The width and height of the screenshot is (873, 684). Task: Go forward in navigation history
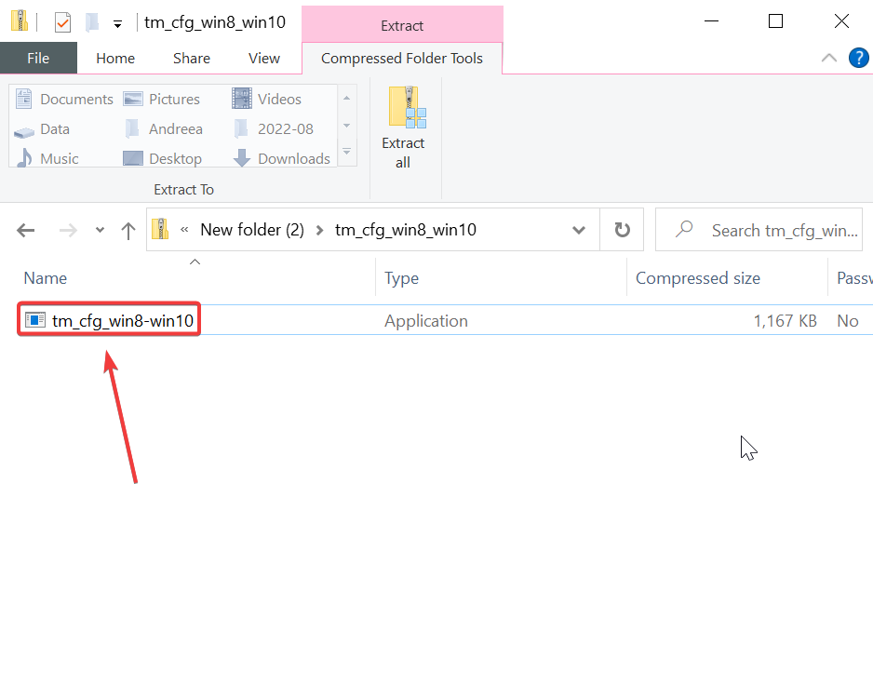pos(68,230)
